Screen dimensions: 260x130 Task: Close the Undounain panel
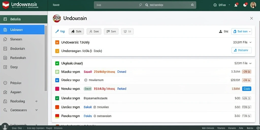click(252, 18)
